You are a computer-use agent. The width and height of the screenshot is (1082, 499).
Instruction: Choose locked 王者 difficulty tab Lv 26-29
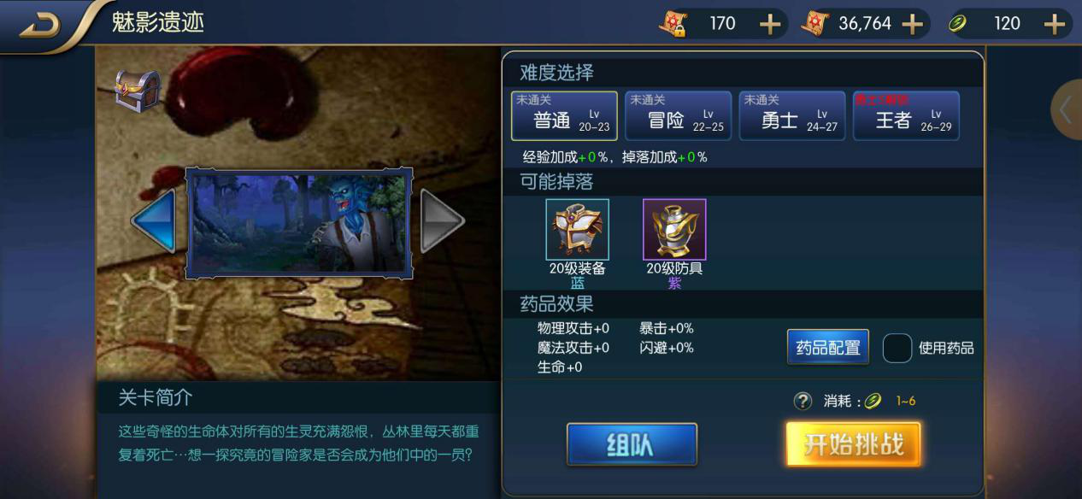coord(906,115)
